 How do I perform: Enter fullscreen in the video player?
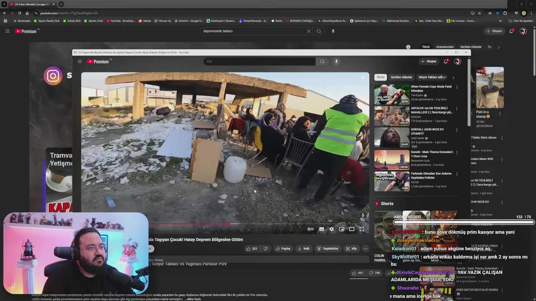coord(362,229)
